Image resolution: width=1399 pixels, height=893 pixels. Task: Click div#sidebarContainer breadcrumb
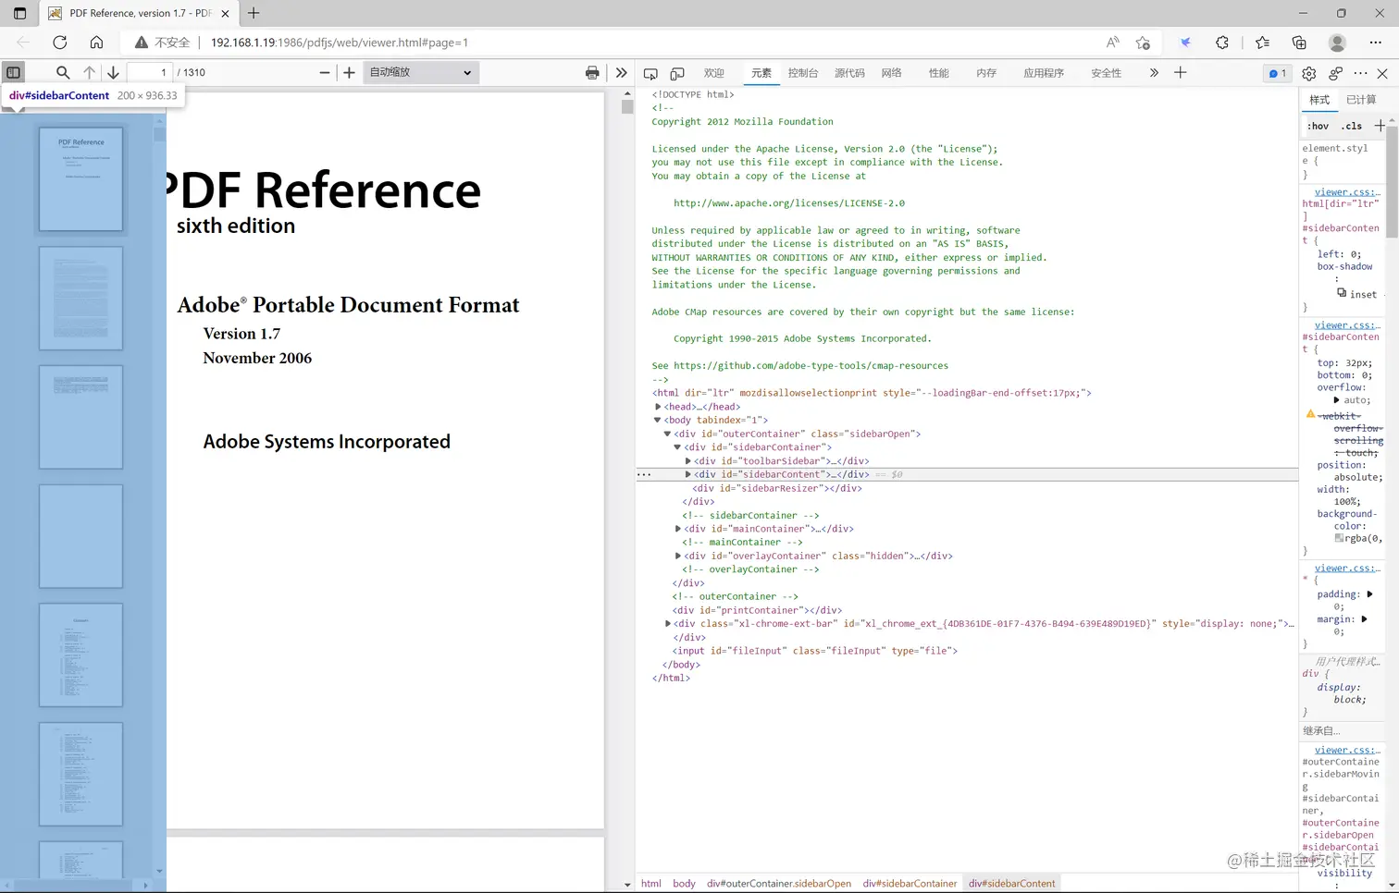point(910,884)
